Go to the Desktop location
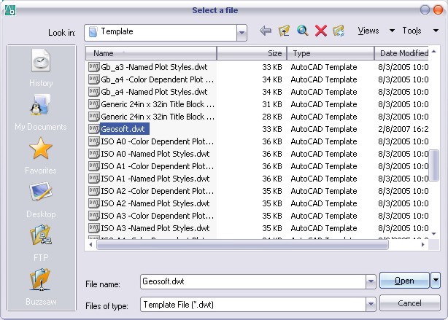Viewport: 448px width, 320px height. click(x=41, y=199)
